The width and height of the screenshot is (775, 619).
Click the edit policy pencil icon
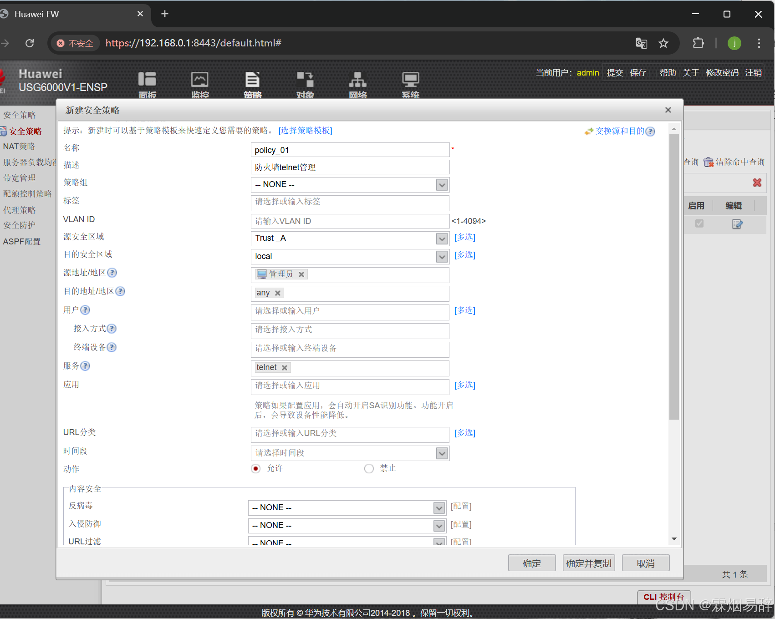click(737, 224)
